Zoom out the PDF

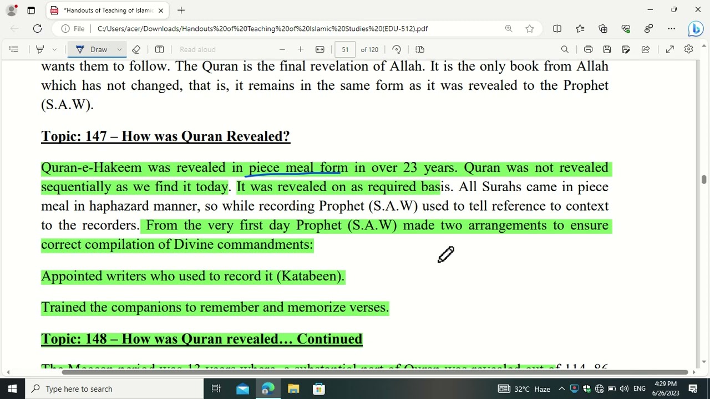click(282, 49)
